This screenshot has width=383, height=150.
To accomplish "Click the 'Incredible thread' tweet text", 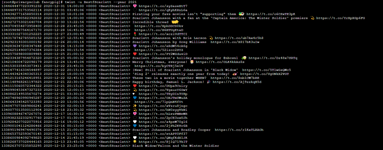I will [x=150, y=22].
